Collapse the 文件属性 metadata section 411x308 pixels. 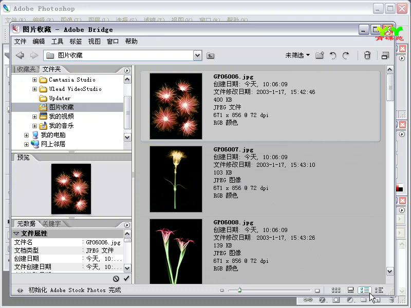coord(16,234)
